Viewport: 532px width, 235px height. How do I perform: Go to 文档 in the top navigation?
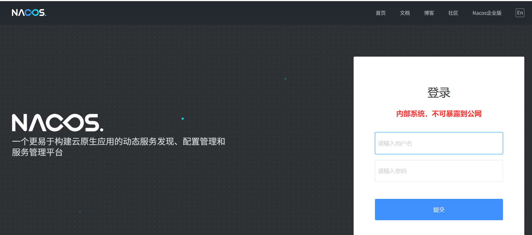pyautogui.click(x=405, y=13)
